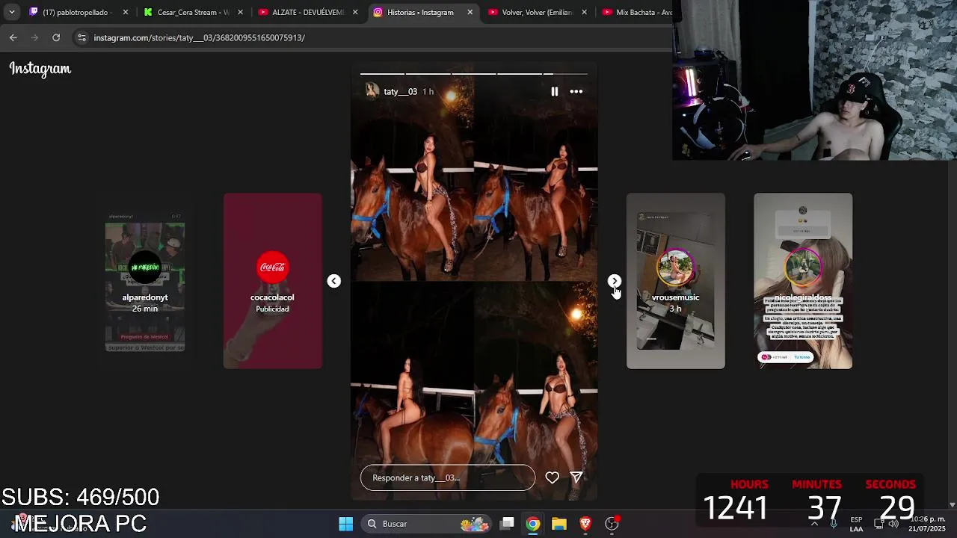The width and height of the screenshot is (957, 538).
Task: Open the tab search dropdown arrow
Action: point(11,12)
